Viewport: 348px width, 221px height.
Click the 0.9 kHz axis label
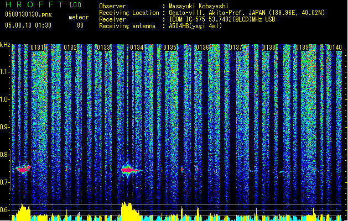point(5,127)
